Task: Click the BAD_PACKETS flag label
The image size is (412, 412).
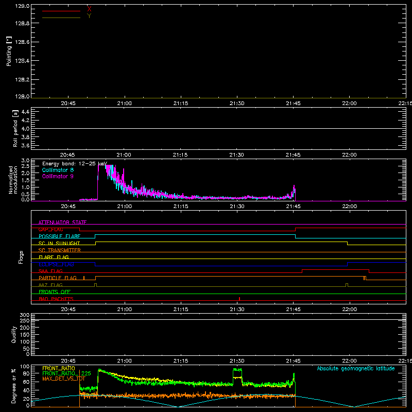Action: coord(56,299)
